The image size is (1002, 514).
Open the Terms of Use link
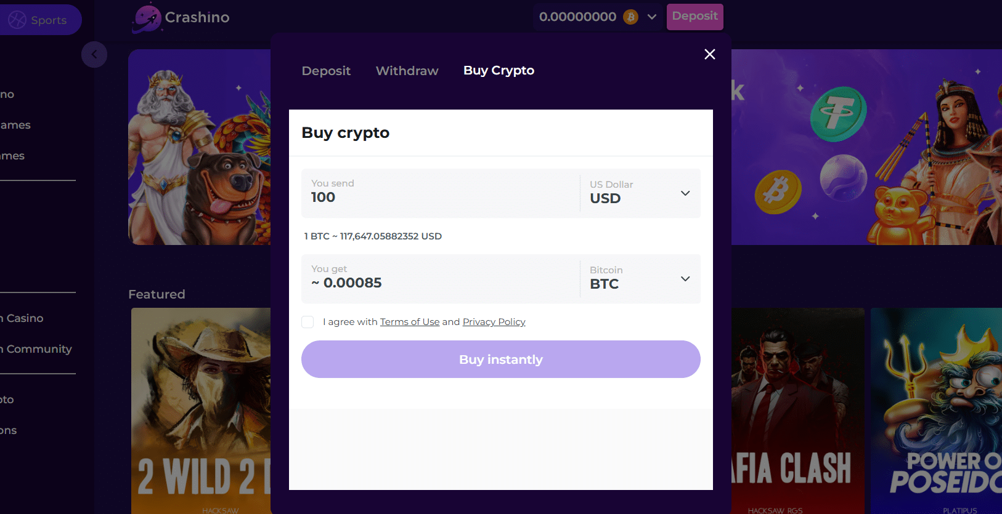(x=410, y=321)
